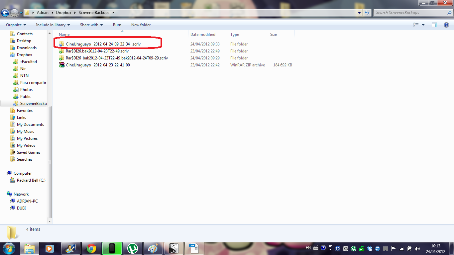Open Desktop in the navigation pane
This screenshot has width=454, height=255.
coord(24,41)
